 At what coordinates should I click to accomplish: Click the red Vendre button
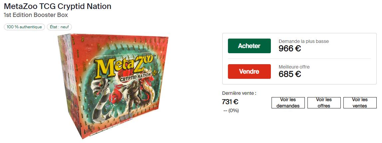249,71
